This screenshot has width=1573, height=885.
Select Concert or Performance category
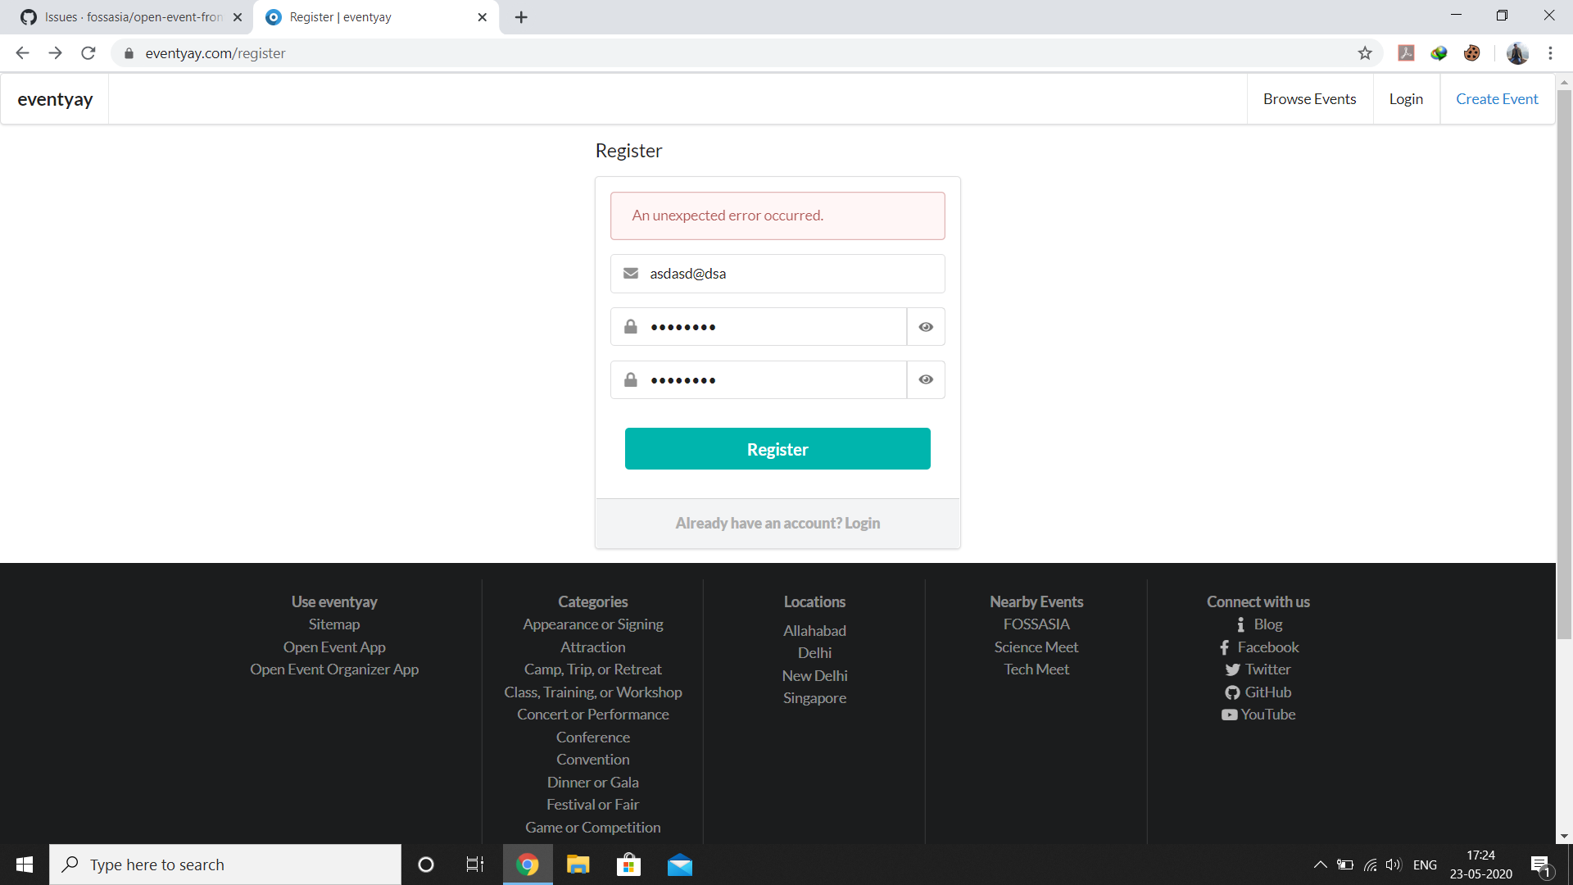(593, 715)
